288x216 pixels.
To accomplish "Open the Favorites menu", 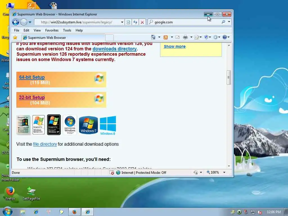I will [52, 30].
